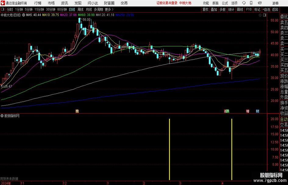Click the 多股 multi-stock button
The image size is (288, 185).
click(222, 9)
